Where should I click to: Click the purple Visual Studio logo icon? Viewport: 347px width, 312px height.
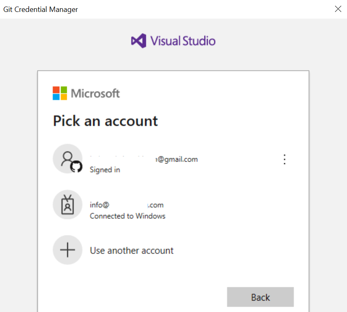coord(138,41)
